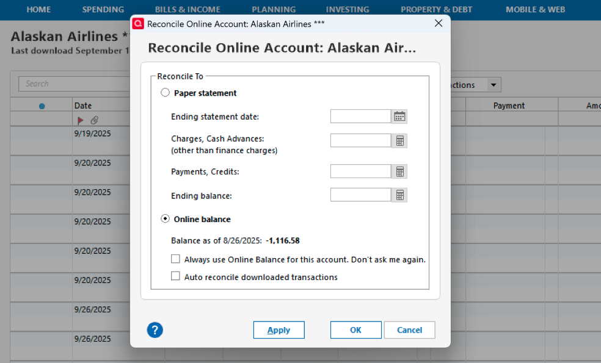Screen dimensions: 601x363
Task: Open the SPENDING tab
Action: click(103, 10)
